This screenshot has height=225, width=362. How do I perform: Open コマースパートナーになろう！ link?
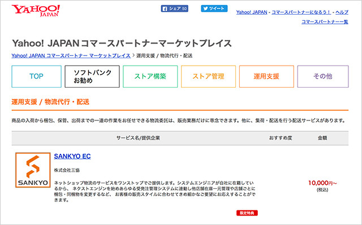coord(301,12)
